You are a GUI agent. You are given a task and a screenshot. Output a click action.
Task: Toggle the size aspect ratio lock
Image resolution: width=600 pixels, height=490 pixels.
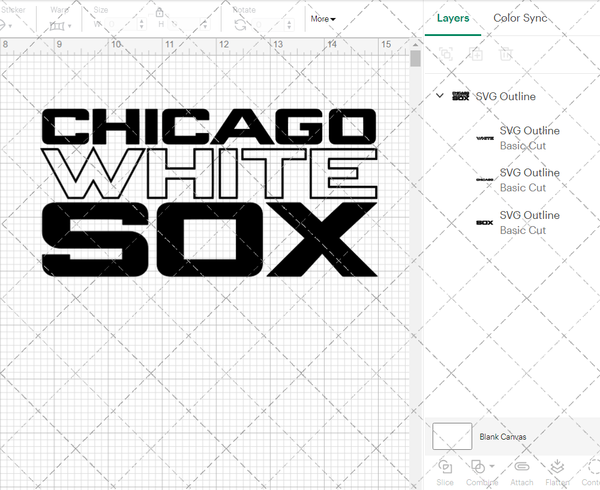160,13
